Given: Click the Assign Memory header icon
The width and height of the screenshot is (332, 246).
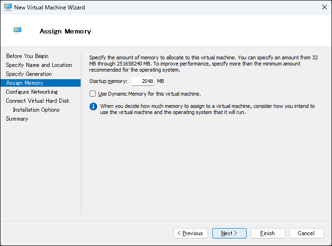Looking at the screenshot, I should pyautogui.click(x=18, y=31).
